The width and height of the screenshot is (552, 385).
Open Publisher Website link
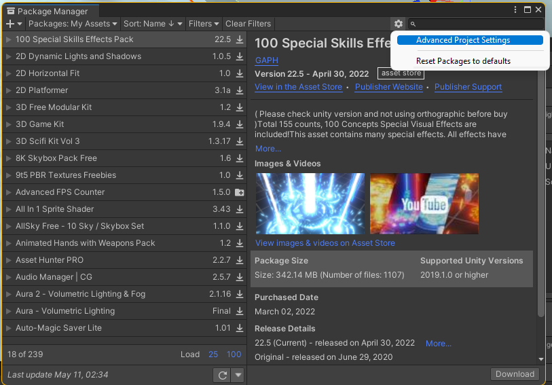(388, 87)
